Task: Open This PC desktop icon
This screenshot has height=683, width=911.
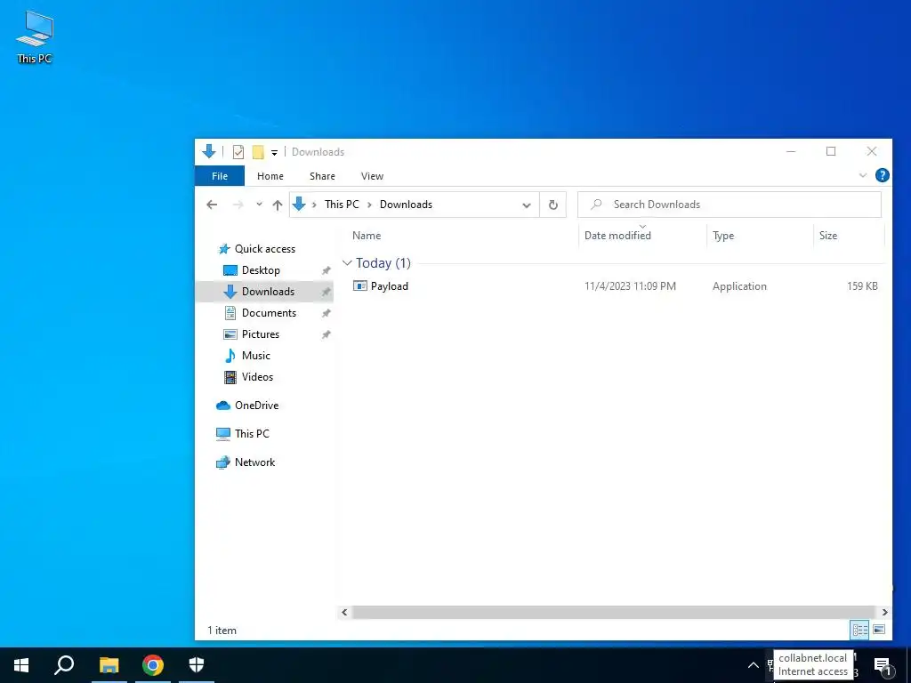Action: tap(35, 36)
